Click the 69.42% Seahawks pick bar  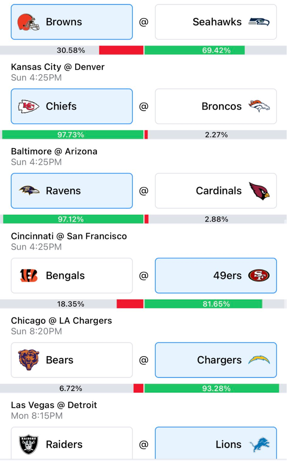(195, 50)
